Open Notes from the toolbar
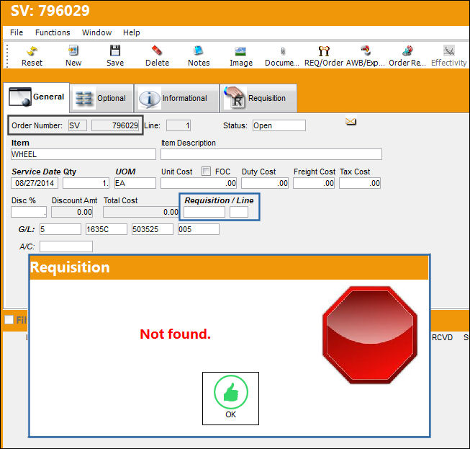This screenshot has height=449, width=470. [x=199, y=51]
